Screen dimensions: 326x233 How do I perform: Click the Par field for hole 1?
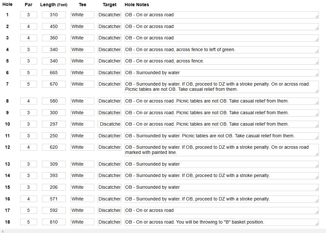point(29,15)
